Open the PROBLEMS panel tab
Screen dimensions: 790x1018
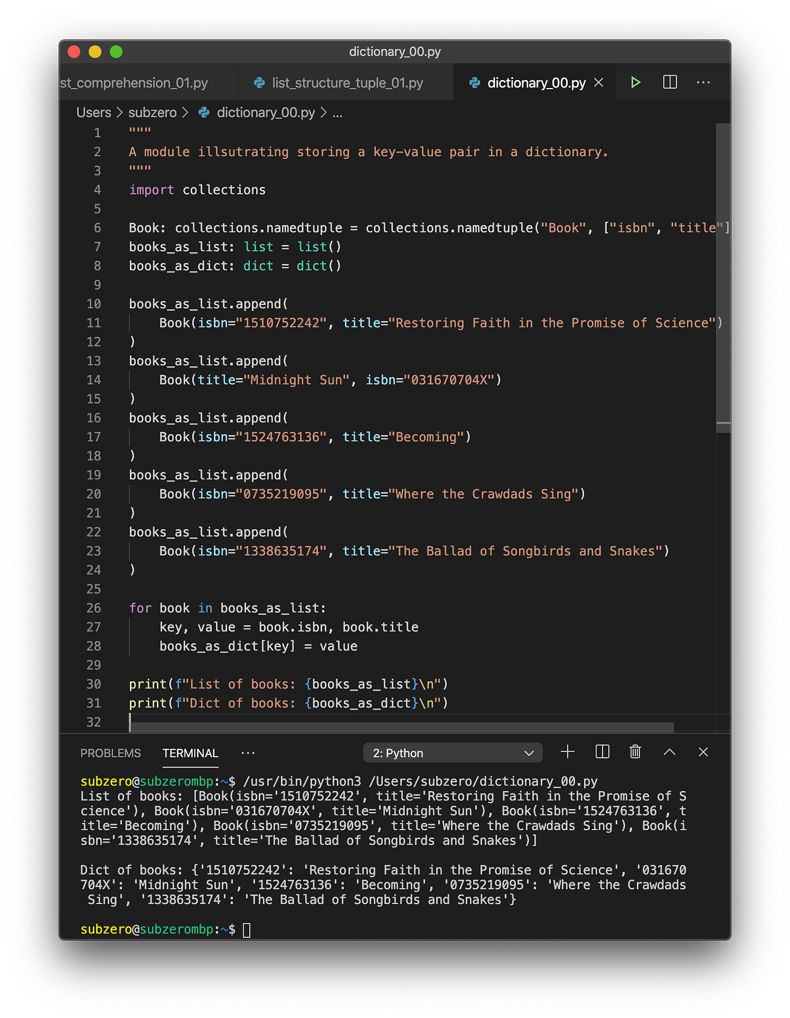(111, 753)
